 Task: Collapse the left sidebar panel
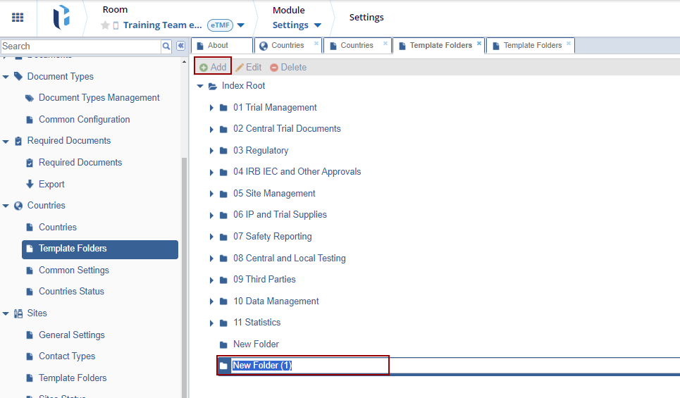click(180, 46)
